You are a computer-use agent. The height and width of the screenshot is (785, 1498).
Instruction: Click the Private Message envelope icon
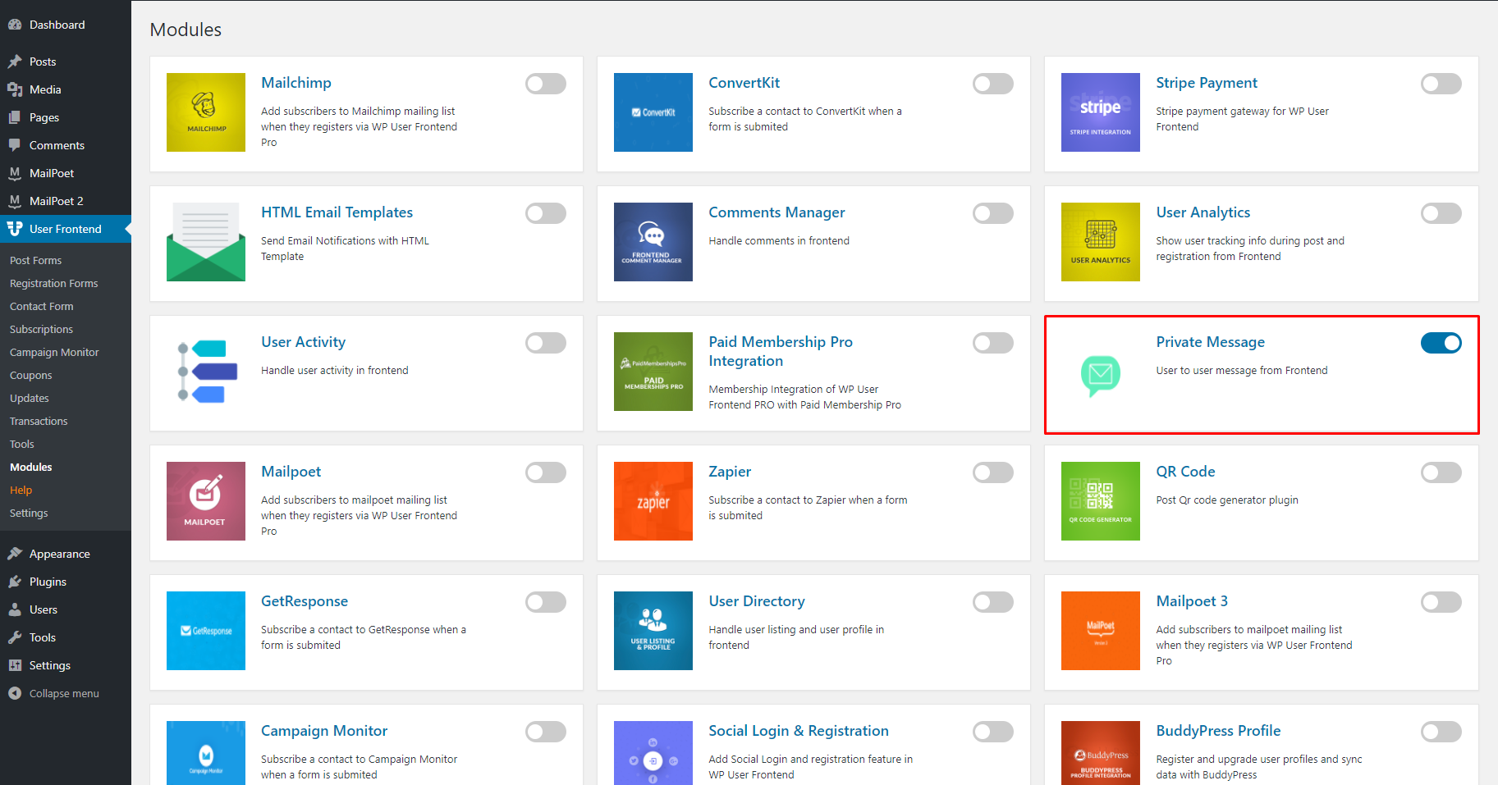coord(1100,375)
